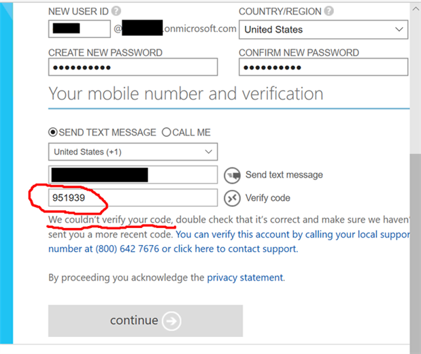Click the Country/Region help icon
421x354 pixels.
[329, 12]
